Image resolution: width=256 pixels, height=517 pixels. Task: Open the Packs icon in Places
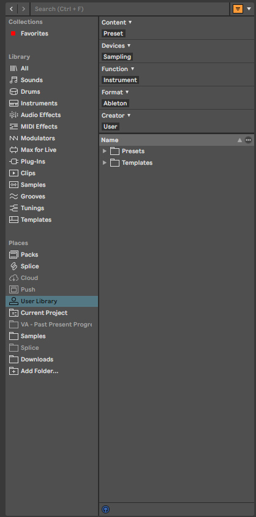(x=13, y=255)
